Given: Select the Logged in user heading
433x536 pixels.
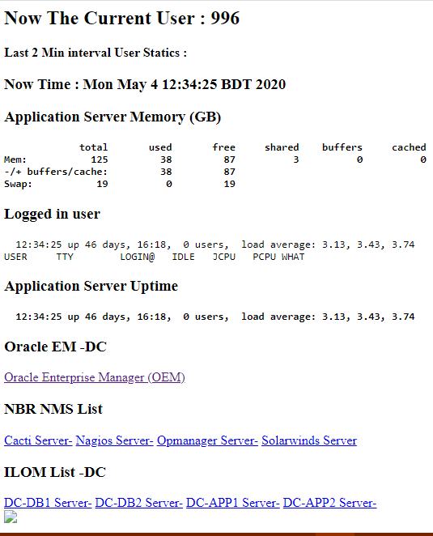Looking at the screenshot, I should 52,214.
